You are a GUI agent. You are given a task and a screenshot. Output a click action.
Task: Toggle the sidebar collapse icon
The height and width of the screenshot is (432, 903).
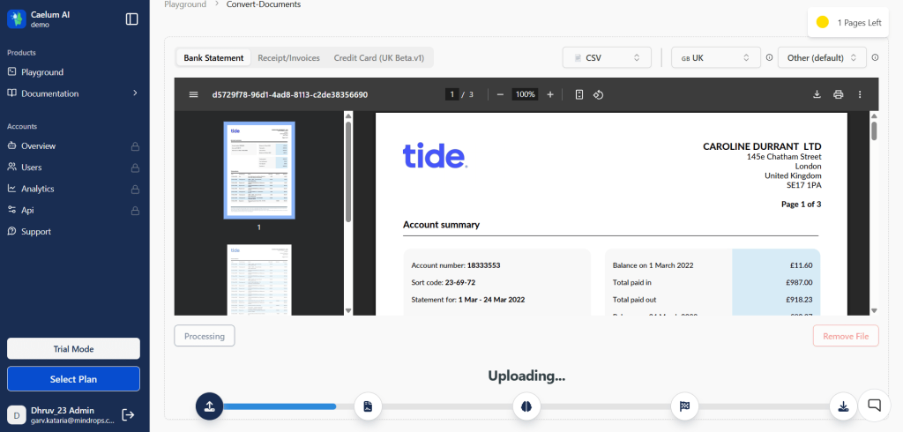pyautogui.click(x=132, y=19)
